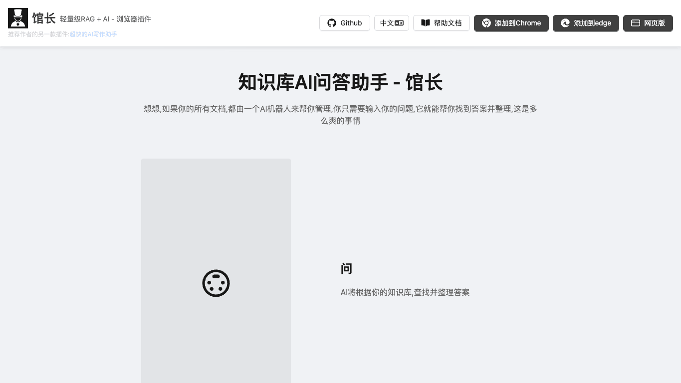The image size is (681, 383).
Task: Open the 超快的AI写作助手 link
Action: point(93,34)
